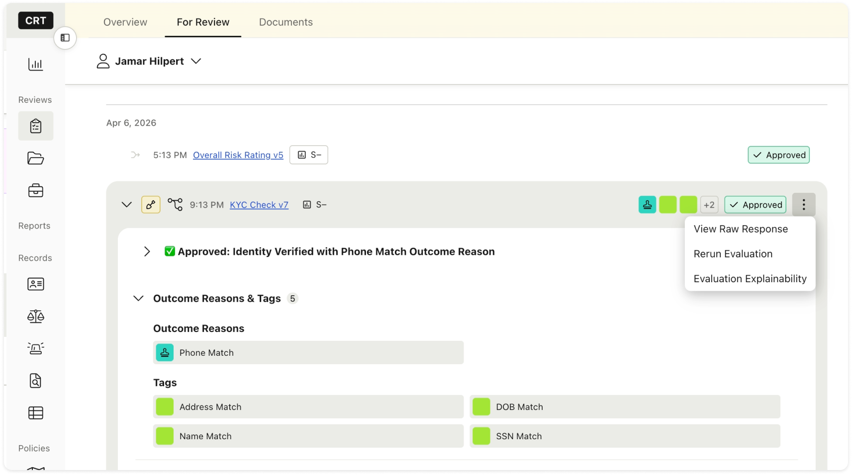Switch to the Documents tab
This screenshot has width=852, height=475.
coord(286,22)
